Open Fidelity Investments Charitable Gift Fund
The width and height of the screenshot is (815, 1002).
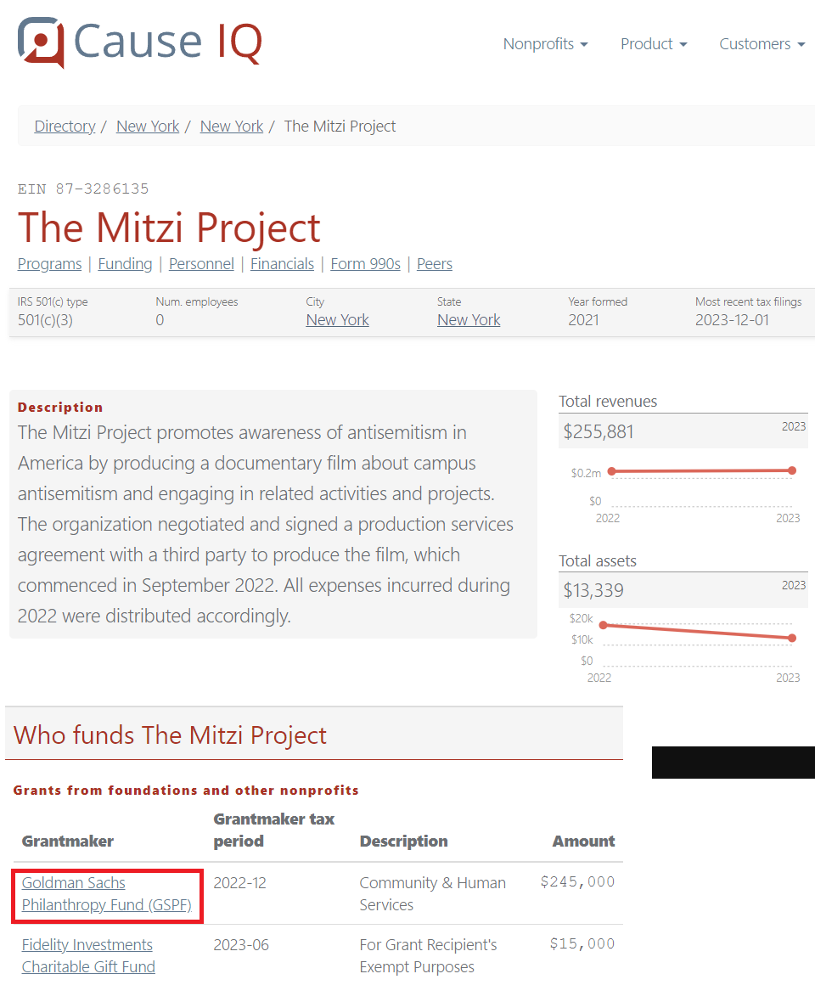88,956
